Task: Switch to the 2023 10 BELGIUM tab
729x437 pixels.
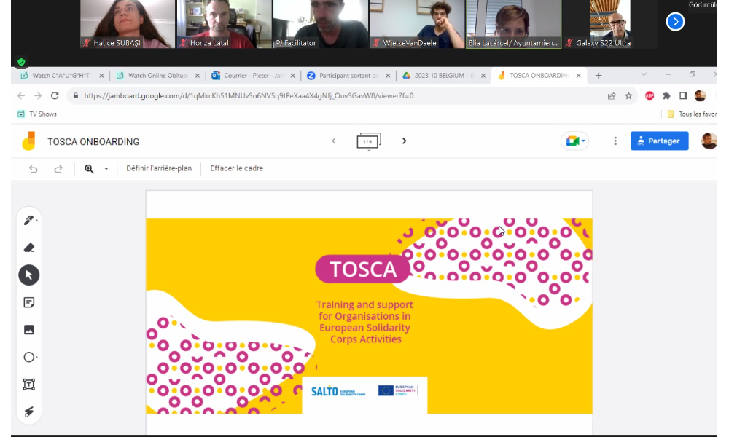Action: click(x=444, y=75)
